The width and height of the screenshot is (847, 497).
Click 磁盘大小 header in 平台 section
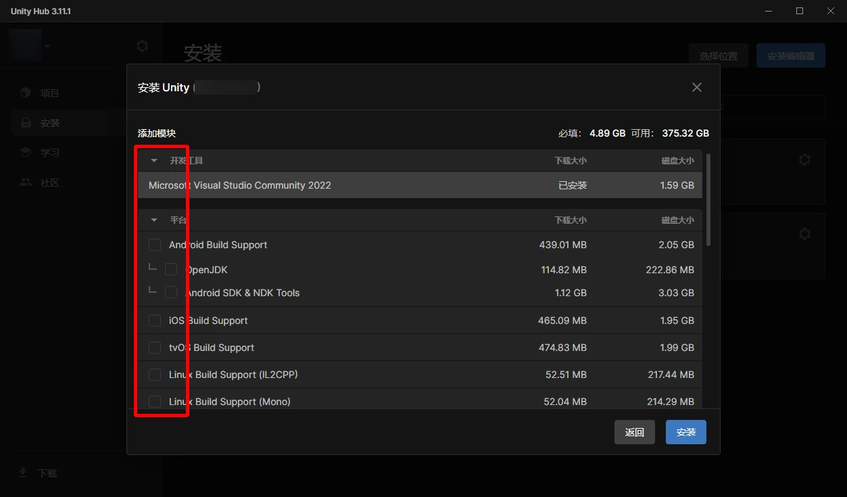click(x=677, y=220)
